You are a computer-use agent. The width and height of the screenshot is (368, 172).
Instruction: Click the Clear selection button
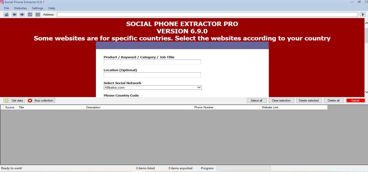[x=281, y=100]
